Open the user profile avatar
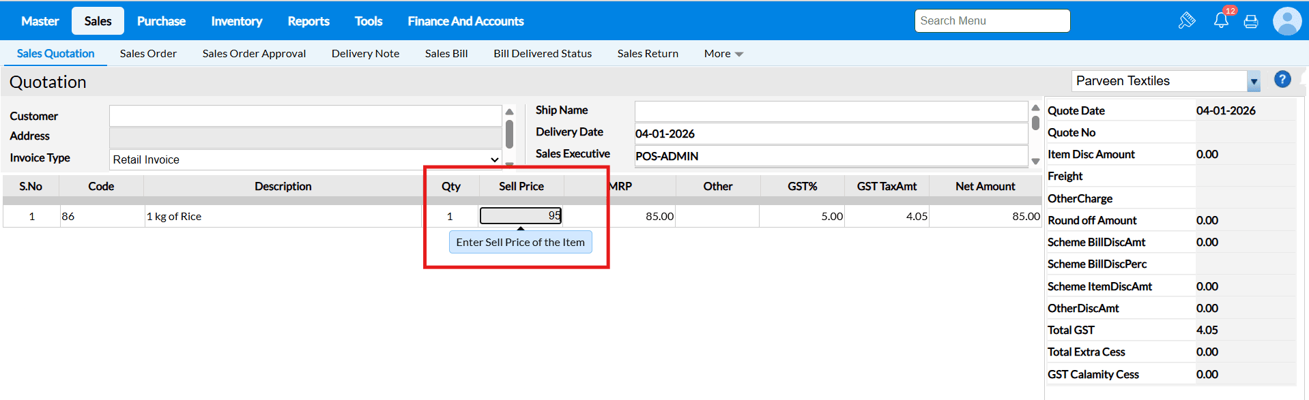The width and height of the screenshot is (1309, 400). coord(1287,21)
